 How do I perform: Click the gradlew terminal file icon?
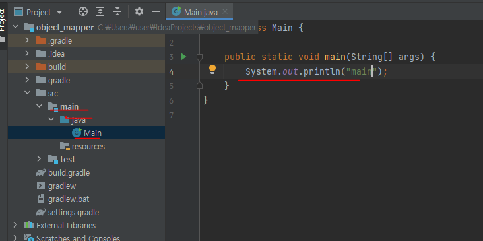tap(41, 186)
